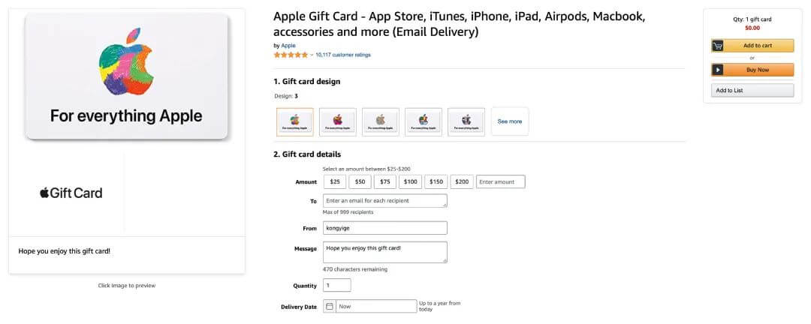
Task: Choose the $100 gift card amount
Action: point(410,181)
